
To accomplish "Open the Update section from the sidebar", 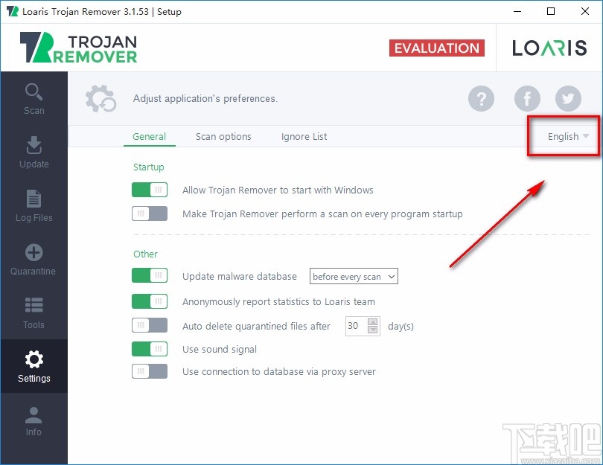I will point(33,153).
